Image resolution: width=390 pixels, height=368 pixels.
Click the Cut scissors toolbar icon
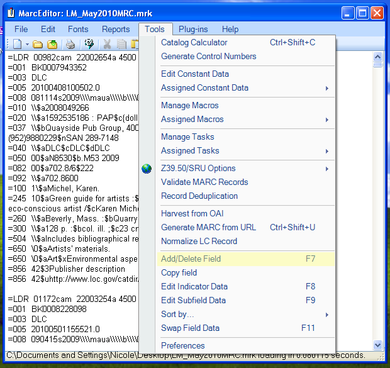(107, 44)
